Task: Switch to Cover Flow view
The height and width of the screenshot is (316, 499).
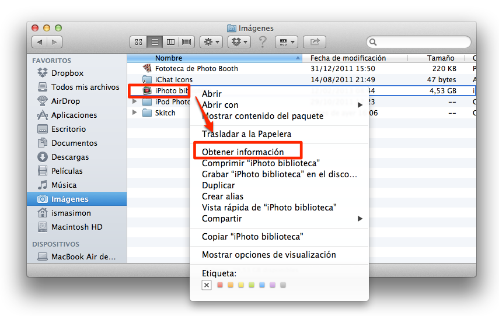Action: pyautogui.click(x=187, y=42)
